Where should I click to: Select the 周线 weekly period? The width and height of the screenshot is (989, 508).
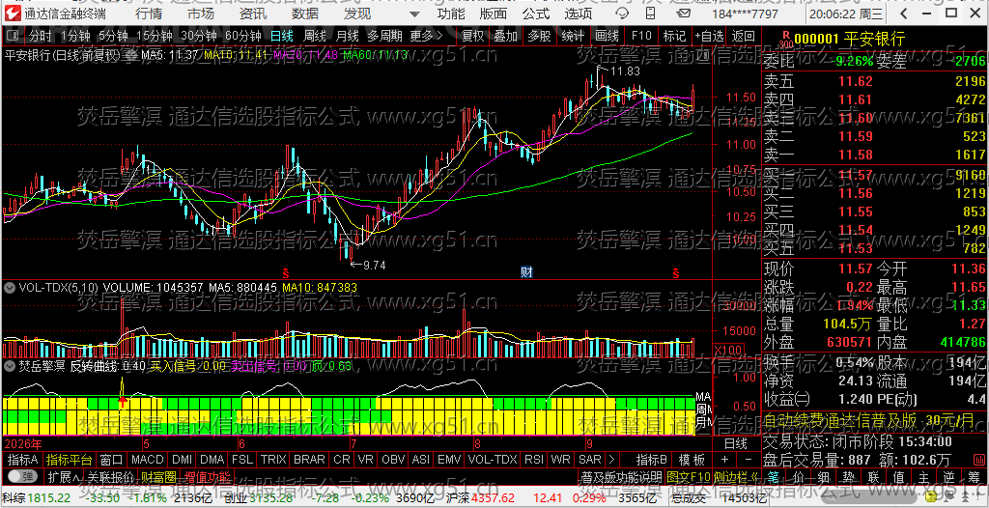point(314,36)
